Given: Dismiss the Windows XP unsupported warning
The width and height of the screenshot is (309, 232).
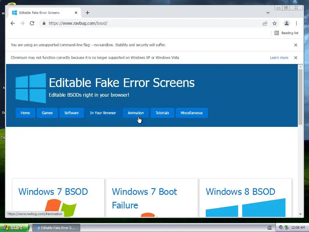Looking at the screenshot, I should (296, 58).
